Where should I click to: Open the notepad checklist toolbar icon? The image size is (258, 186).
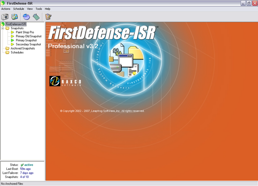click(48, 17)
